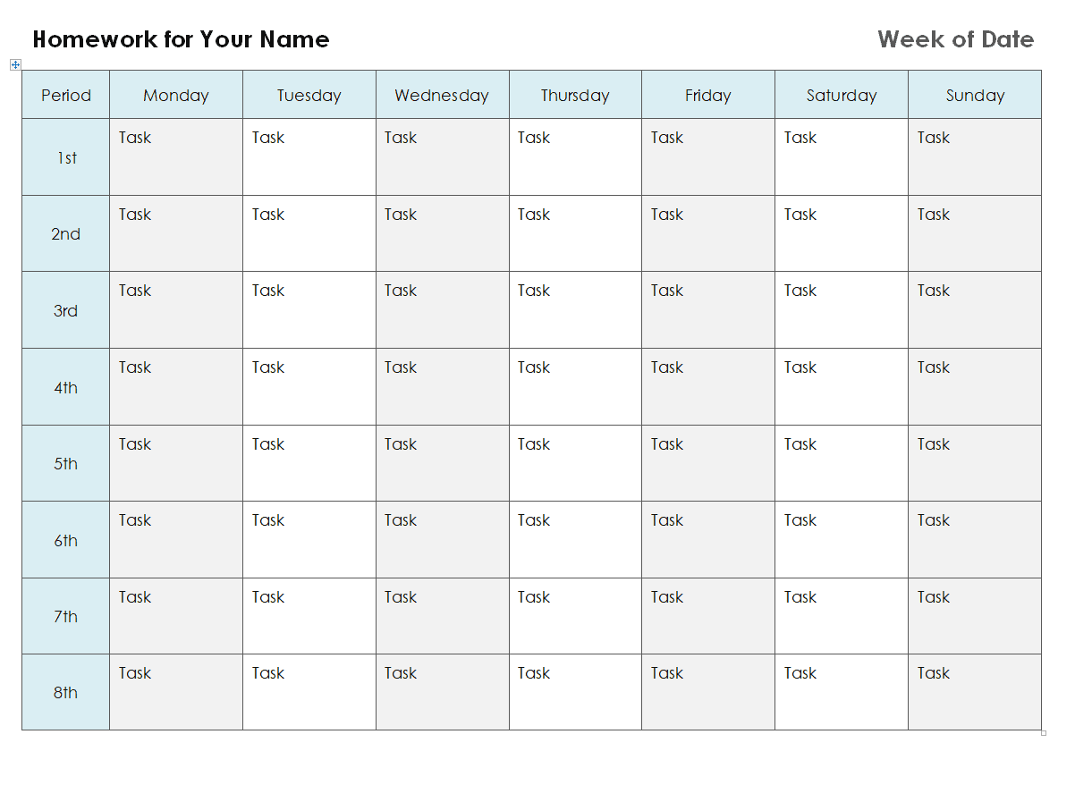1075x785 pixels.
Task: Select the Period header cell
Action: click(x=66, y=95)
